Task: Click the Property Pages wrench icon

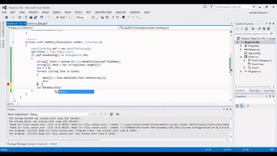Action: coord(248,106)
